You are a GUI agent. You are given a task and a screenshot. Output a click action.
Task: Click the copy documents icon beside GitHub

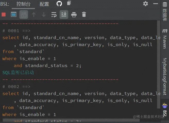[69, 3]
